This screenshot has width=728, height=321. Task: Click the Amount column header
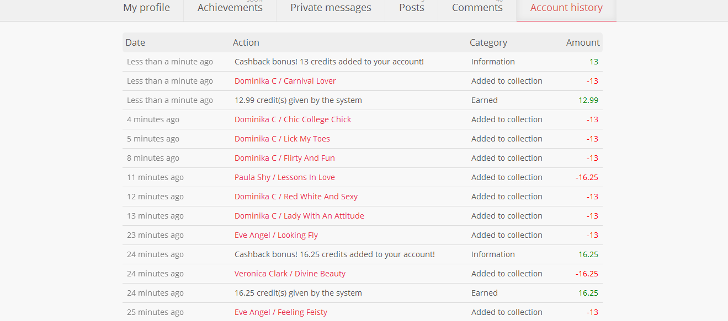coord(583,42)
